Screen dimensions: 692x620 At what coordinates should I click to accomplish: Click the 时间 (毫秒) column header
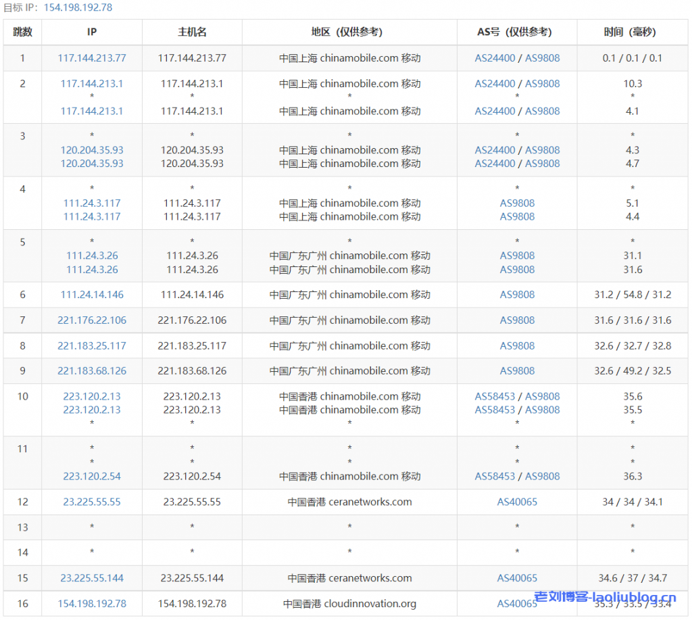pos(632,32)
